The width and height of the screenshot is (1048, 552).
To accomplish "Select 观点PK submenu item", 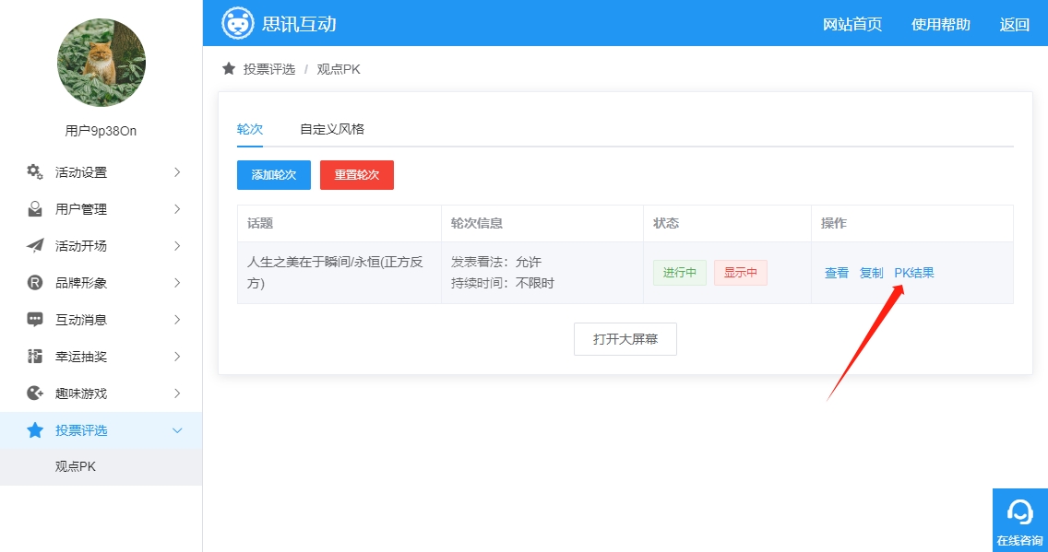I will point(101,466).
